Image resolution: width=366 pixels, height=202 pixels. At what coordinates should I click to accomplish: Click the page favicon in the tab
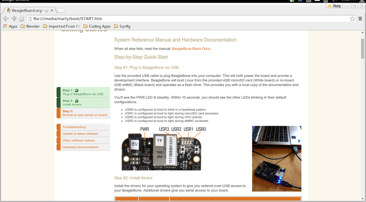click(9, 10)
